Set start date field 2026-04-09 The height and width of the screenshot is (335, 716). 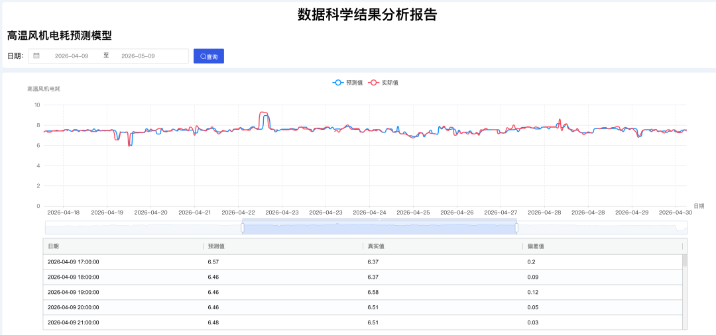(x=72, y=56)
